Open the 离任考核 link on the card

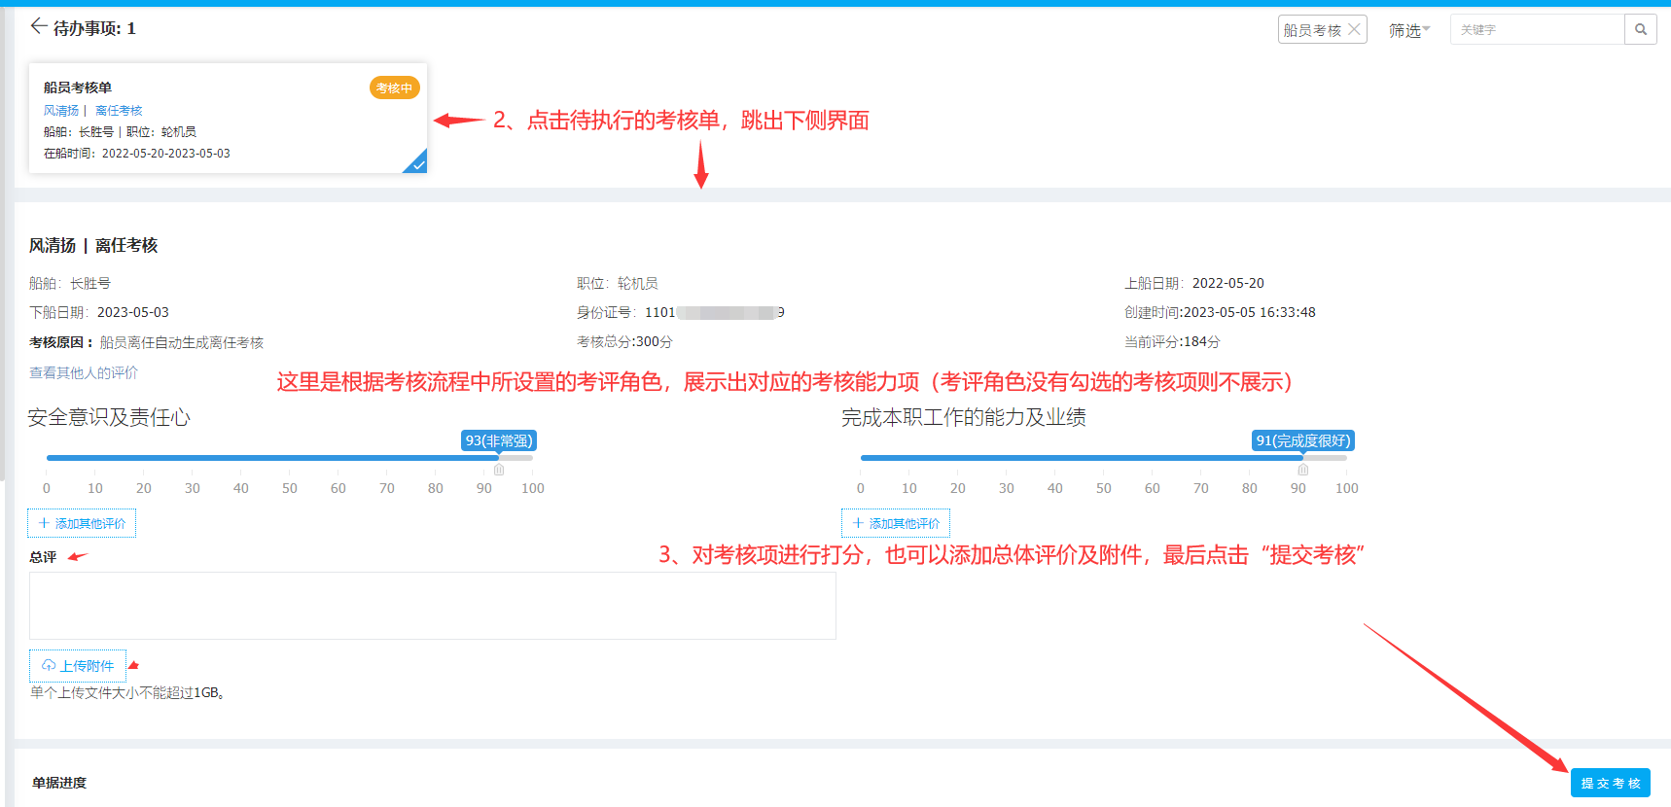point(119,111)
